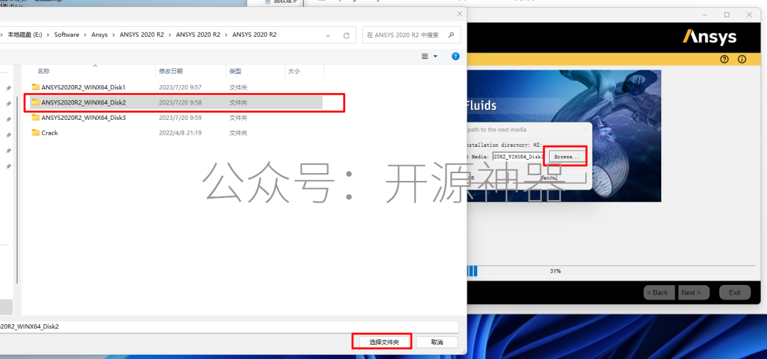The image size is (767, 359).
Task: Minimize the Ansys installer window
Action: click(x=705, y=15)
